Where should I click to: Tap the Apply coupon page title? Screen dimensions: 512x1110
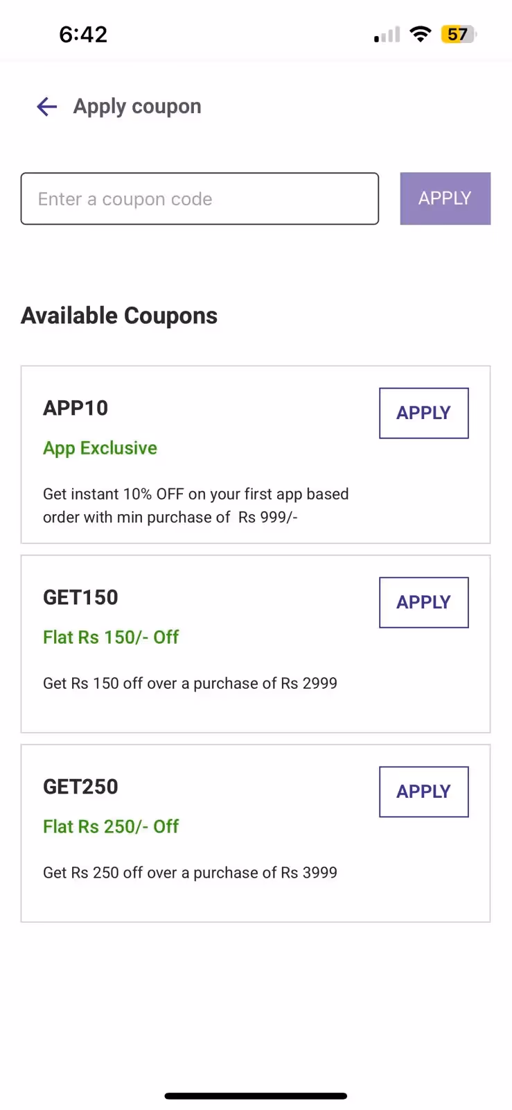point(137,106)
